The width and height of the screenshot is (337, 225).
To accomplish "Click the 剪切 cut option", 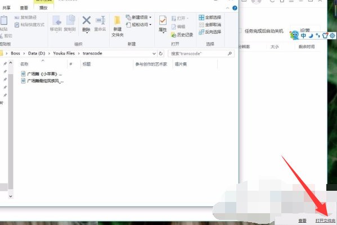I will pyautogui.click(x=6, y=36).
